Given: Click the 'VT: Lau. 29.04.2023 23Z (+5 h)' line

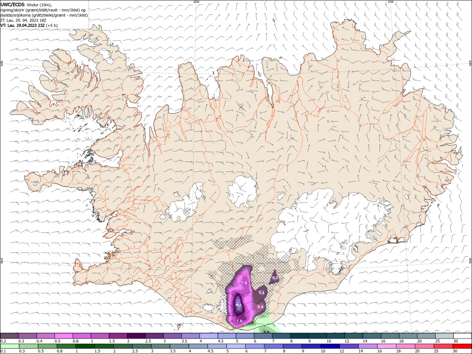Looking at the screenshot, I should (x=29, y=25).
